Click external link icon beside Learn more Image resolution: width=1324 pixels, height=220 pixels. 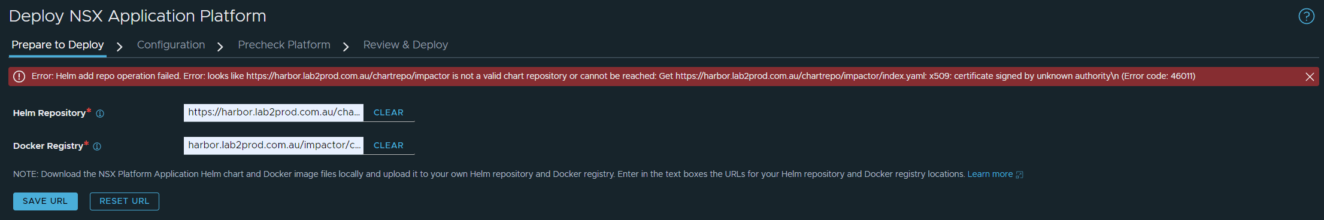pos(1020,175)
